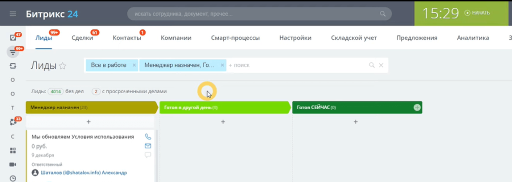Open the Аналитика tab

(473, 38)
